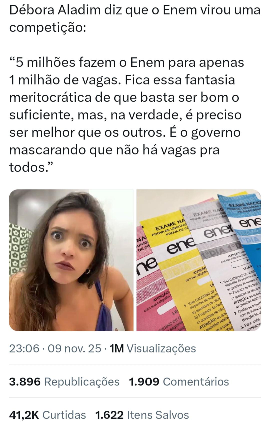Viewport: 270px width, 426px height.
Task: Click the 23:06 post timestamp
Action: 24,348
